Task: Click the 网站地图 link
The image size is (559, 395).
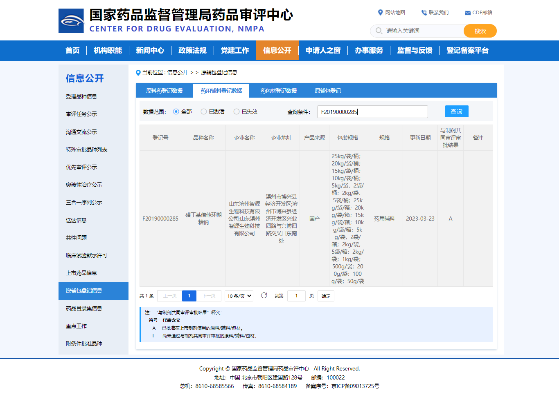Action: [x=395, y=13]
